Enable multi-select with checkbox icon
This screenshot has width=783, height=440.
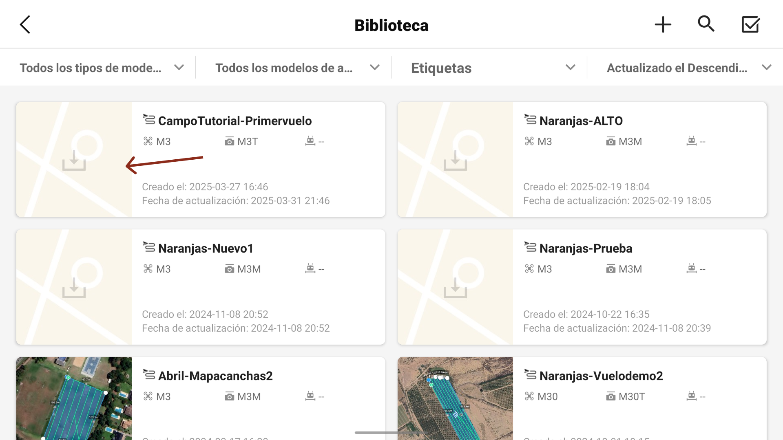750,24
